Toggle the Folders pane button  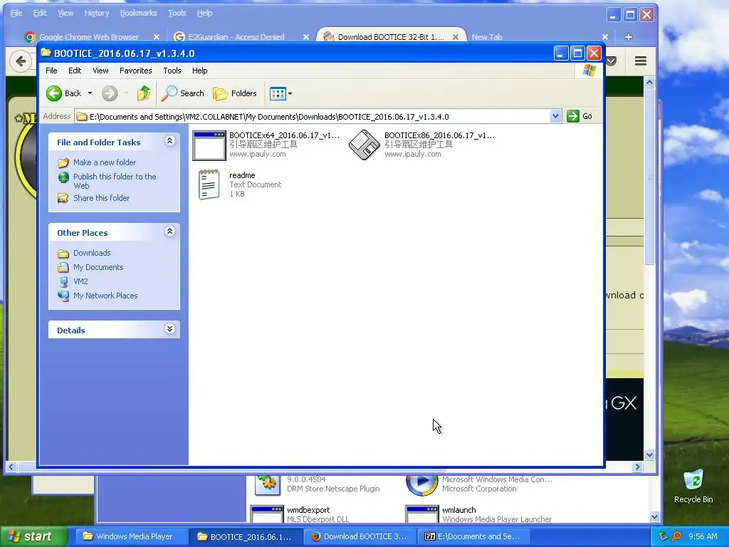click(235, 93)
